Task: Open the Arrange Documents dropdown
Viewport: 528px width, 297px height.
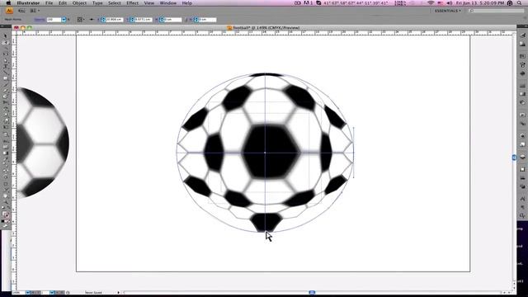Action: click(x=35, y=11)
